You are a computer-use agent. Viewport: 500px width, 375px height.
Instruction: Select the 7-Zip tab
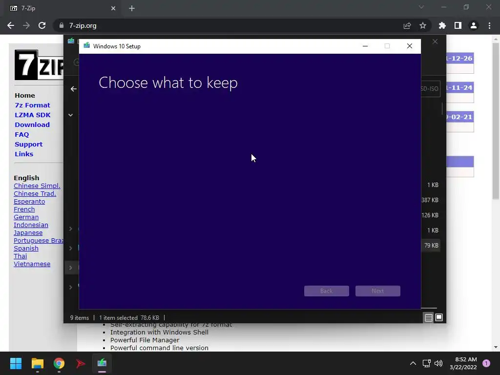tap(62, 8)
